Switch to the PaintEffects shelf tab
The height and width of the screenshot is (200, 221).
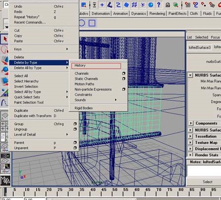[177, 14]
